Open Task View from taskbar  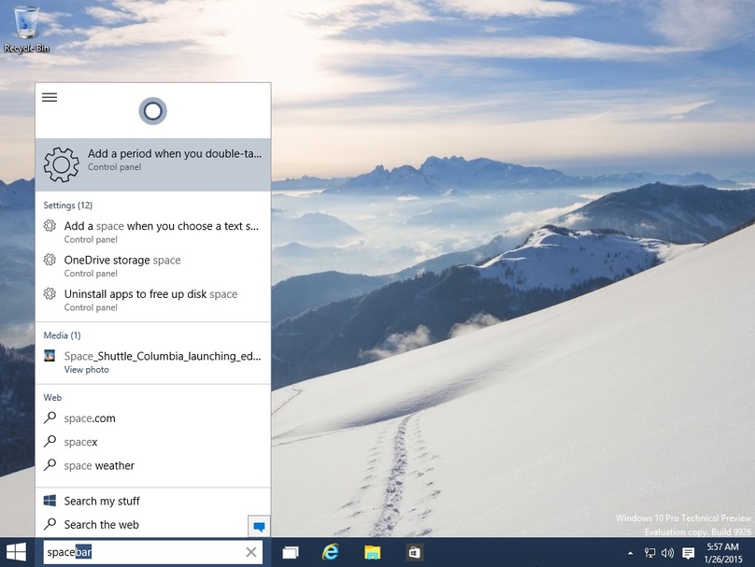tap(291, 553)
